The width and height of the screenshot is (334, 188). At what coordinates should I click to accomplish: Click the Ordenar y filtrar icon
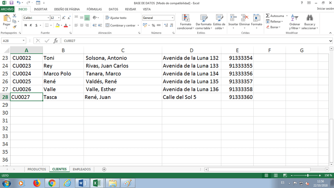pyautogui.click(x=294, y=22)
